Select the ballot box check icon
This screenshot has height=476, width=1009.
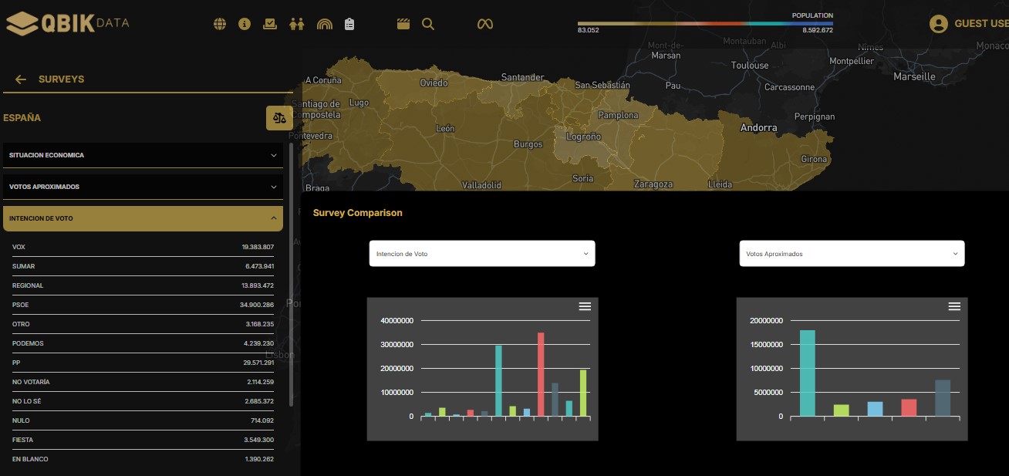tap(270, 24)
